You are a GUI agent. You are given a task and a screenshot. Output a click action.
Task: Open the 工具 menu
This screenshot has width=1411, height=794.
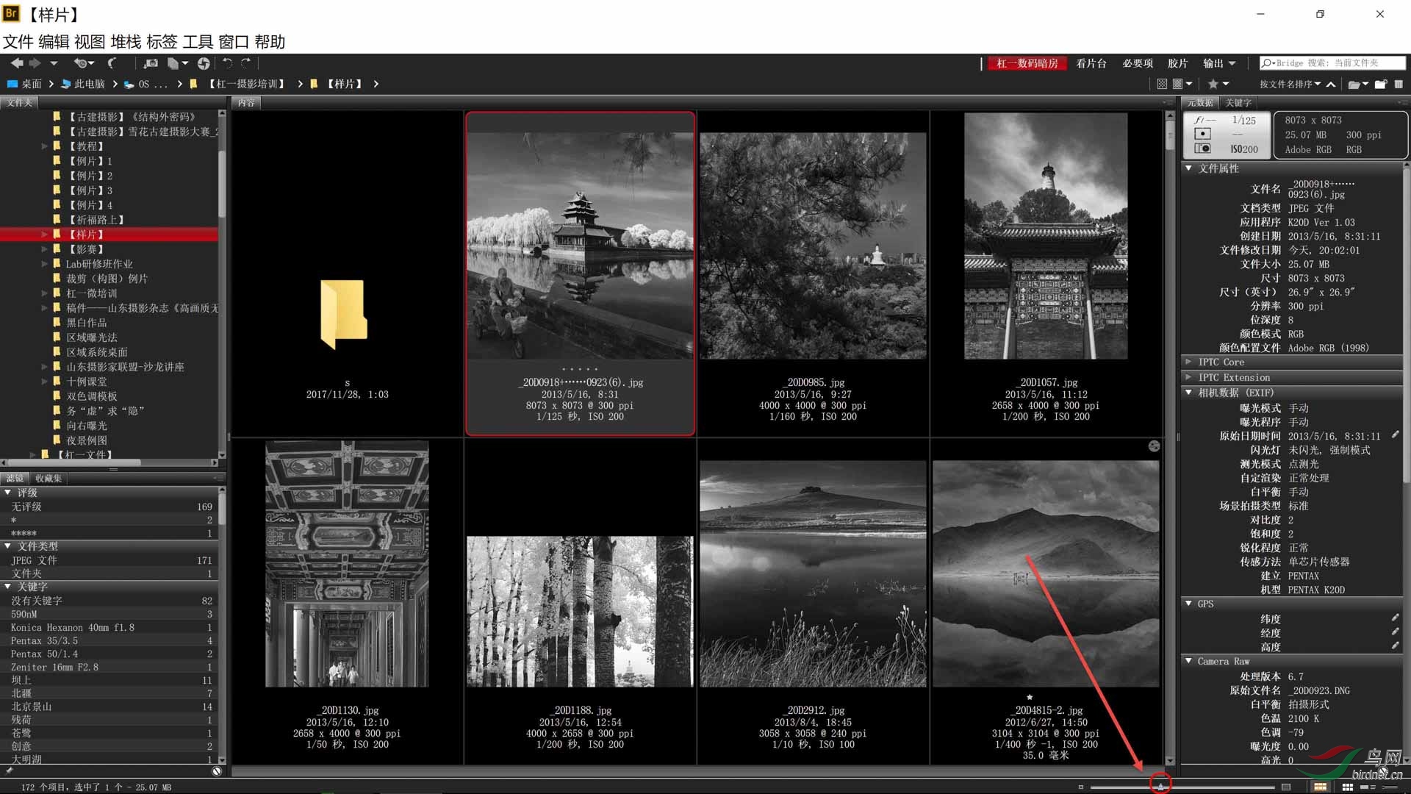tap(198, 42)
